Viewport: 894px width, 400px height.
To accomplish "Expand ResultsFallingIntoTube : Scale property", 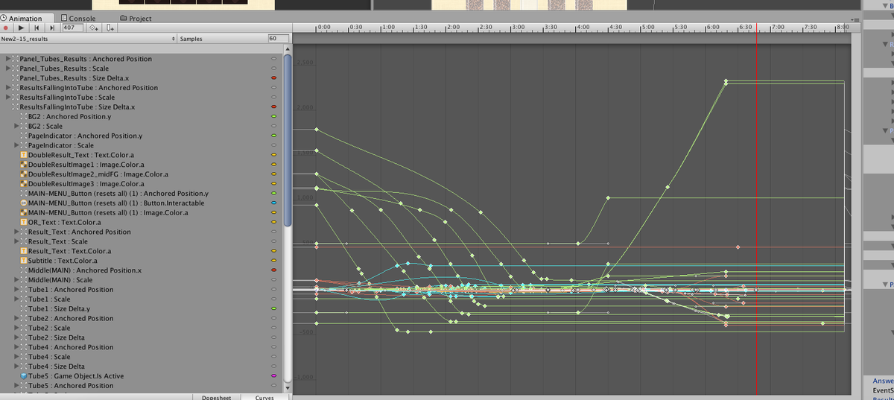I will pos(7,98).
